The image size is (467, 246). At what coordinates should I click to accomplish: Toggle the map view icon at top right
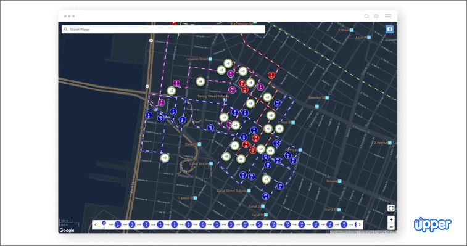(x=389, y=29)
